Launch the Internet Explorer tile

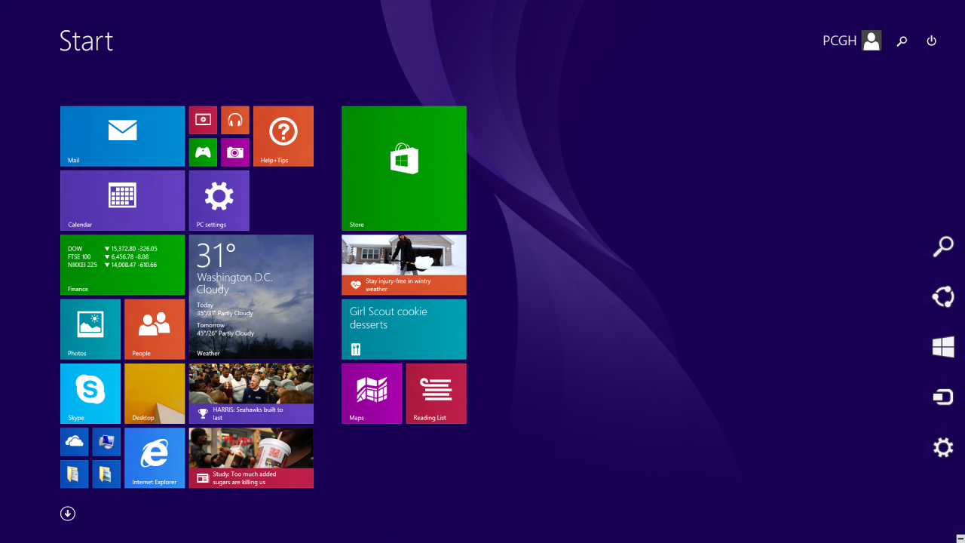coord(155,458)
